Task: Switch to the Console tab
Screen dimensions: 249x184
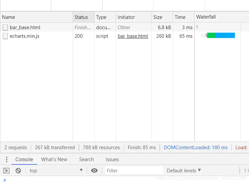Action: pyautogui.click(x=24, y=159)
